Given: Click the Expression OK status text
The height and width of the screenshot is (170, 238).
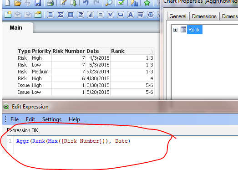Looking at the screenshot, I should (x=23, y=130).
